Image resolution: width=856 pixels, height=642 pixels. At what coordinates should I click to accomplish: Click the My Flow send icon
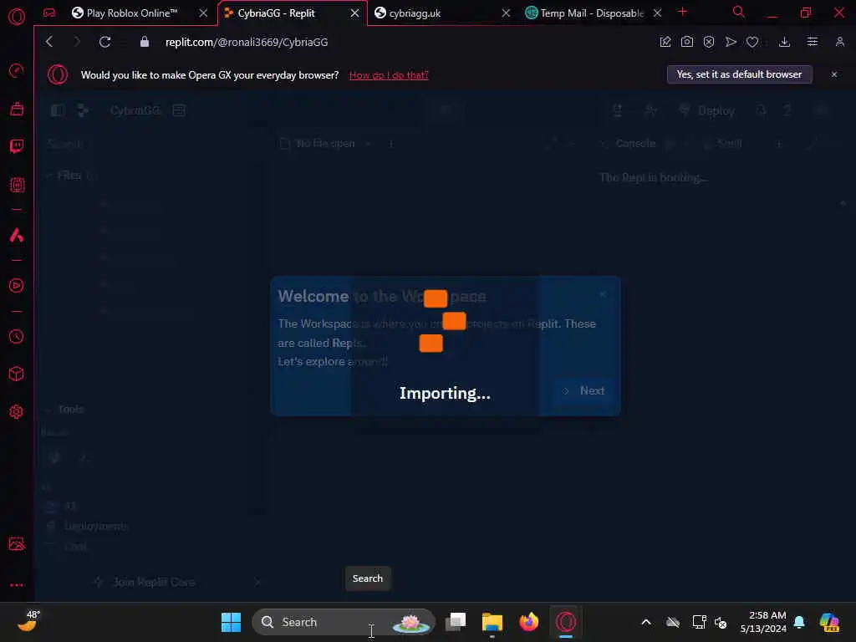click(731, 42)
